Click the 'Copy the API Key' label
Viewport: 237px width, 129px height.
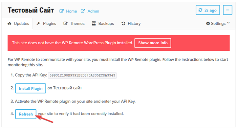(31, 75)
